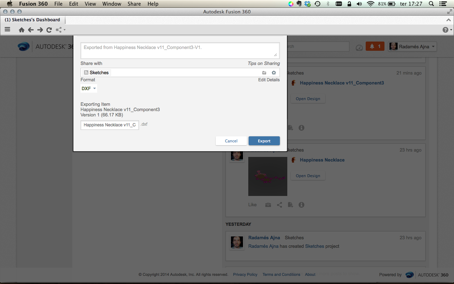This screenshot has width=454, height=284.
Task: Open the Privacy Policy footer link
Action: [245, 274]
